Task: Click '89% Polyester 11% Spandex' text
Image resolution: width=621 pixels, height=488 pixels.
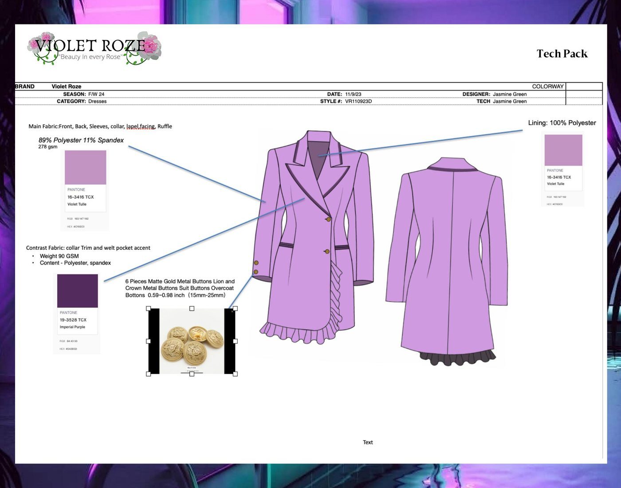Action: 81,140
